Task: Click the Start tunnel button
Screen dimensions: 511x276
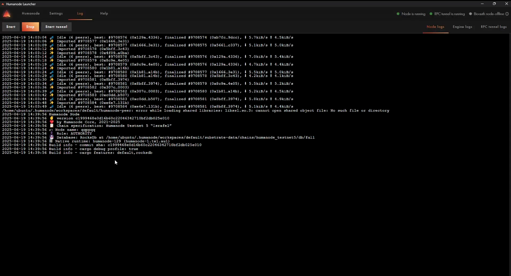Action: (56, 27)
